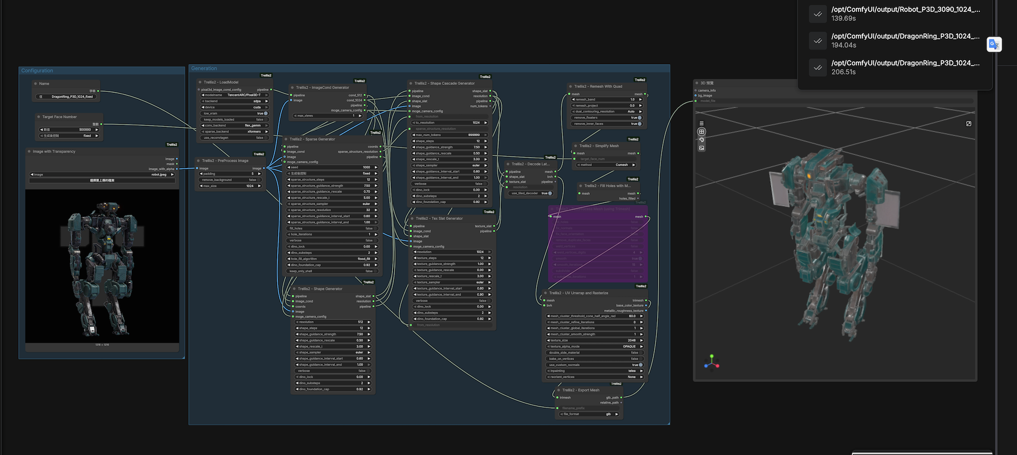Screen dimensions: 1017x455
Task: Toggle remove_background in PreProcess Image node
Action: pyautogui.click(x=231, y=180)
